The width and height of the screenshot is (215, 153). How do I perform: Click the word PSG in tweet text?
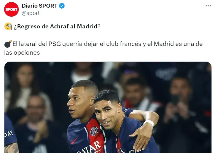coord(55,44)
